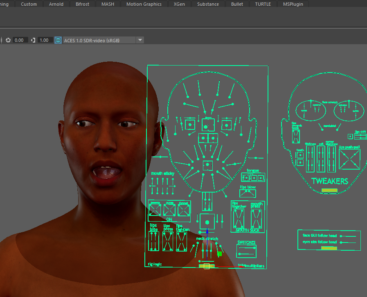Select the jaw square control below the chin
This screenshot has width=367, height=297.
click(x=207, y=222)
